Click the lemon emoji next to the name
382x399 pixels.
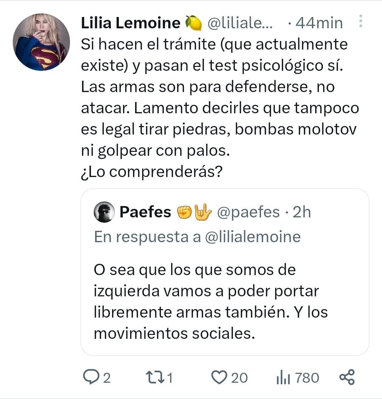(193, 23)
